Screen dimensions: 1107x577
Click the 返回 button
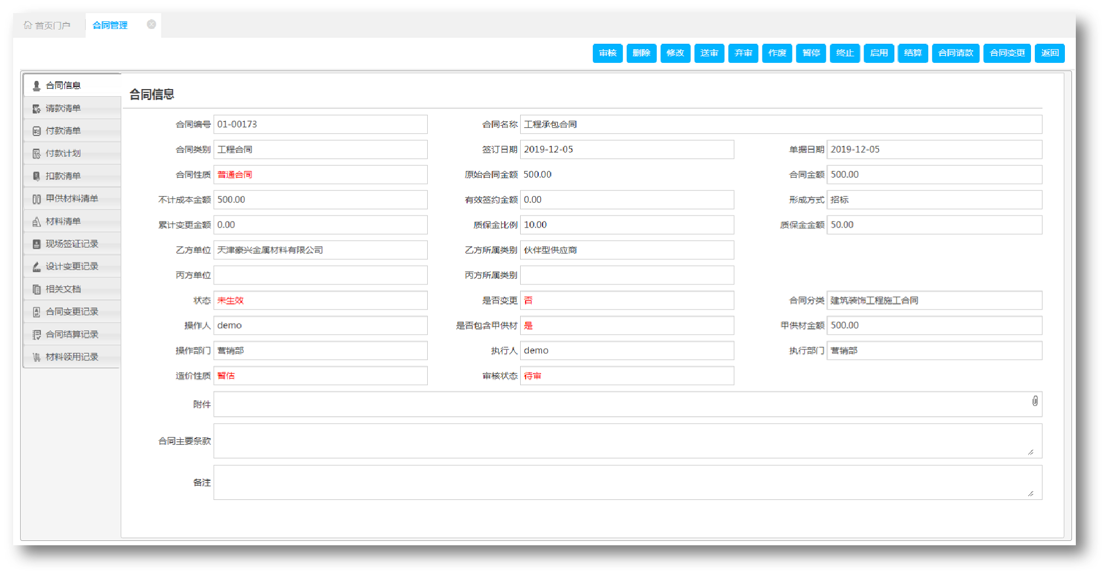(1050, 53)
